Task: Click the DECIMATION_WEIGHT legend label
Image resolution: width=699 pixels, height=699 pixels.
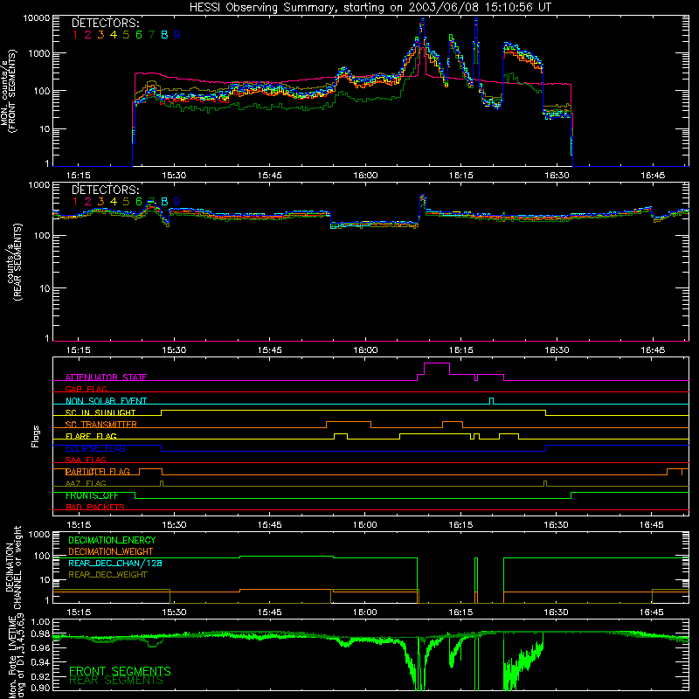Action: click(111, 552)
